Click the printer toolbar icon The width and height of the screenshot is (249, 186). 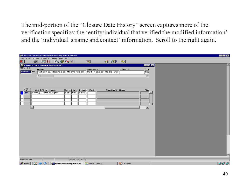coord(35,61)
